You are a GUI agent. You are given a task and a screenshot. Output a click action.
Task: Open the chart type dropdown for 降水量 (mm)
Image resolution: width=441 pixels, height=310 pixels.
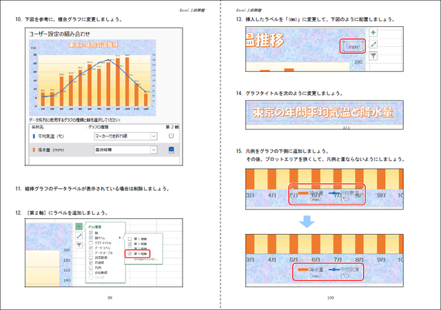154,149
